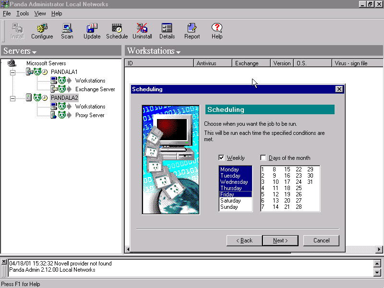Click the panda icon beside PANDALA1
384x288 pixels.
point(37,72)
